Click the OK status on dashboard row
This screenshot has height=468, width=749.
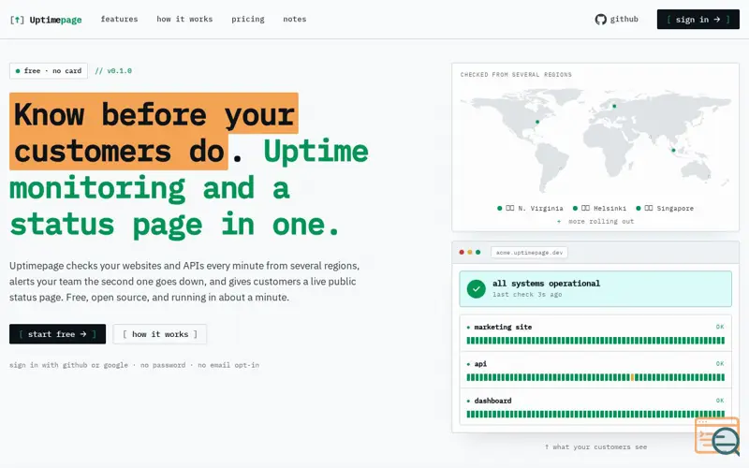pos(720,401)
